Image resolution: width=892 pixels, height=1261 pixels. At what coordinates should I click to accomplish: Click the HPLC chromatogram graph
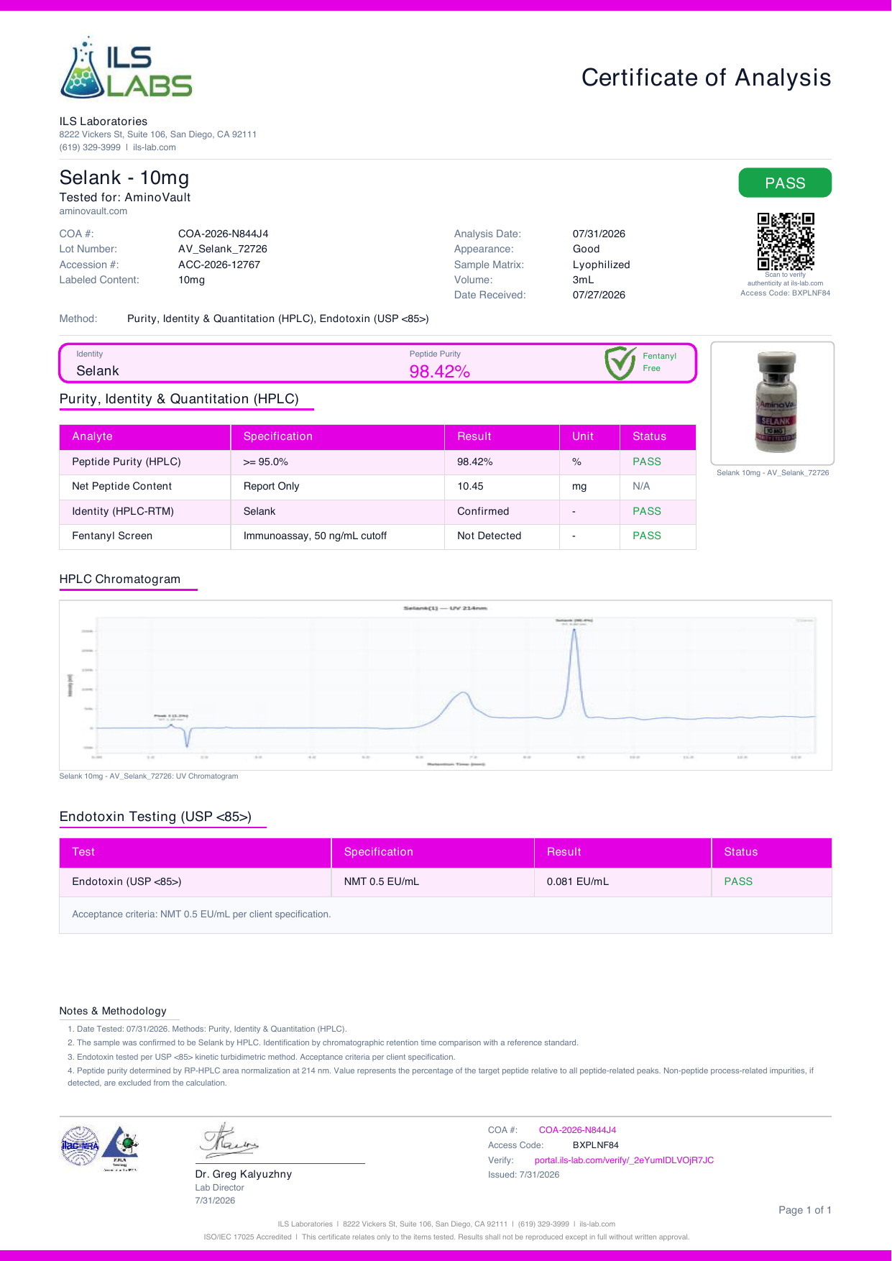(x=446, y=685)
